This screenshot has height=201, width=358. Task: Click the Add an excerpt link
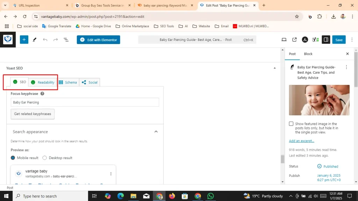coord(301,141)
